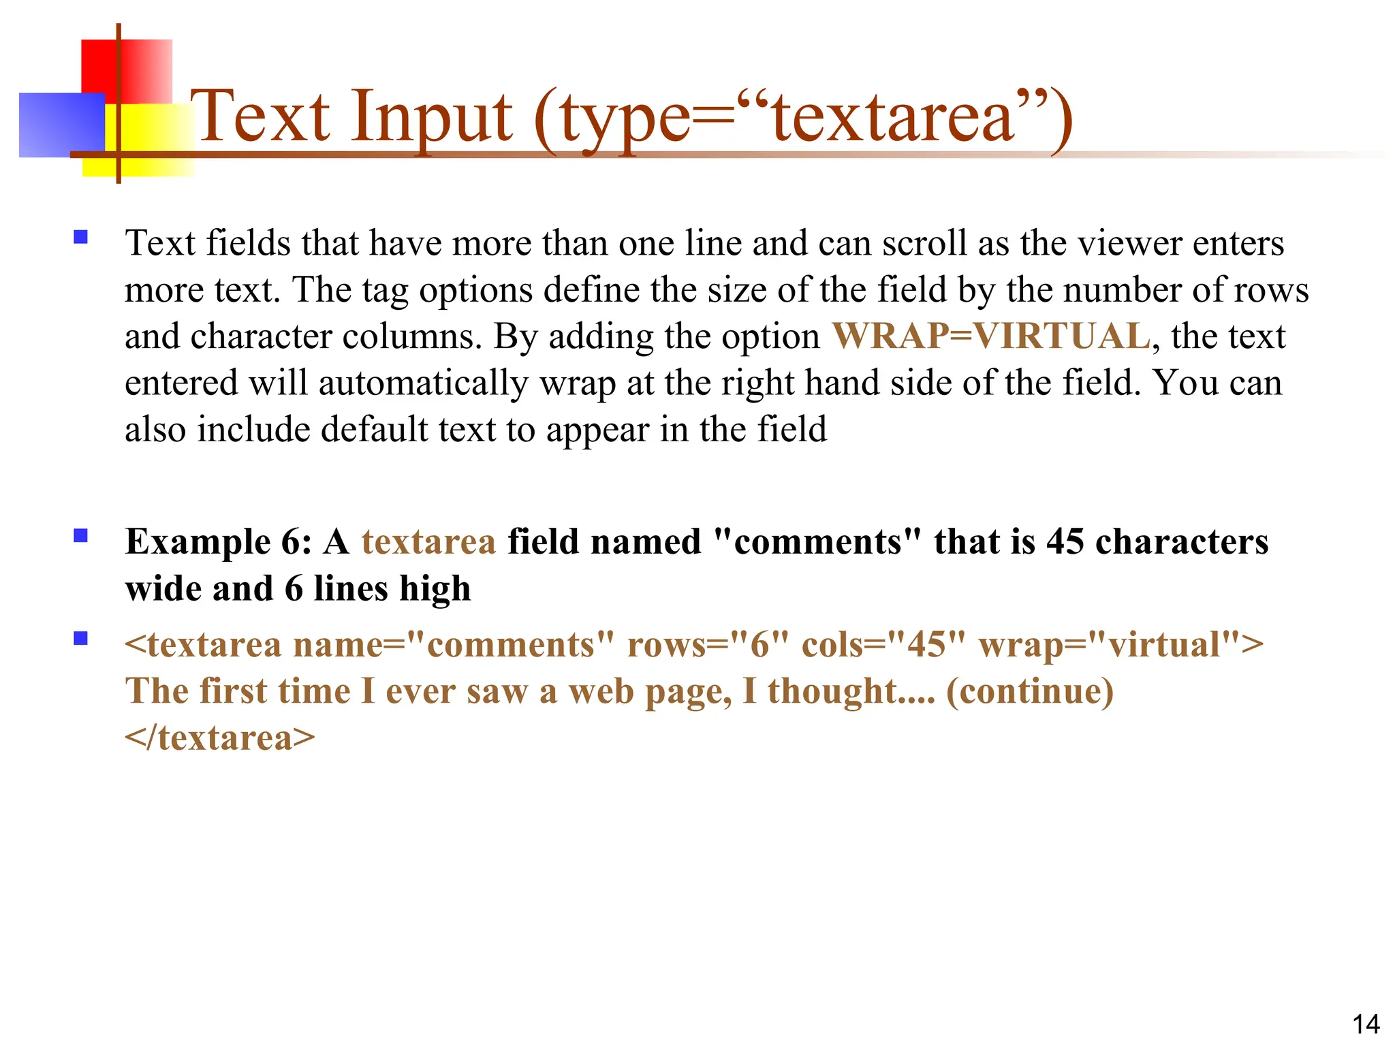This screenshot has width=1395, height=1046.
Task: Click the line starting '<textarea name="comments"'
Action: click(694, 645)
